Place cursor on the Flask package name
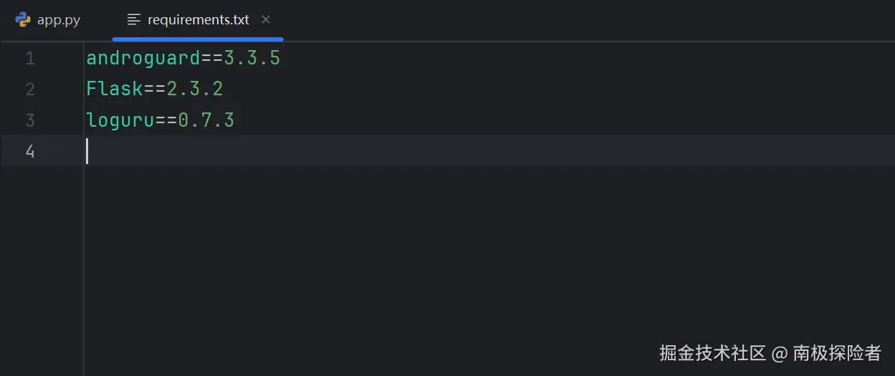895x376 pixels. [115, 90]
